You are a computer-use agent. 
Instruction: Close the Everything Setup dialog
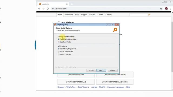(x=117, y=25)
